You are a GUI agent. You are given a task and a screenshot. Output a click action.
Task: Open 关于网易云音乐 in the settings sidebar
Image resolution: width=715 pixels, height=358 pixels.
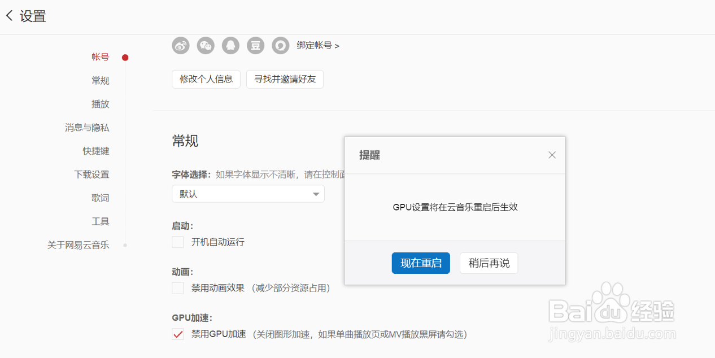pyautogui.click(x=79, y=245)
